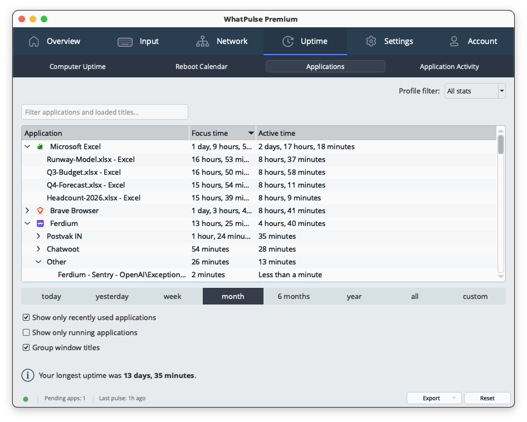Click the Overview house icon
Screen dimensions: 527x422
pyautogui.click(x=34, y=41)
